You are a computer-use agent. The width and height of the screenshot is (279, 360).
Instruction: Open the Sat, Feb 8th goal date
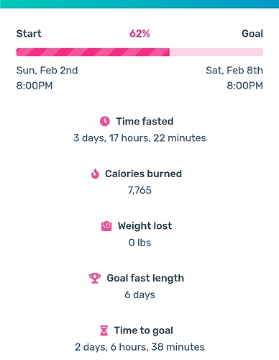click(234, 71)
